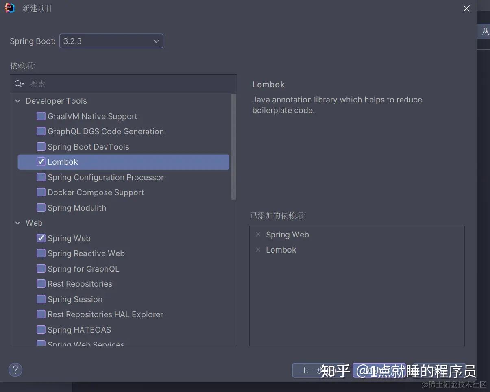
Task: Open help with the question mark button
Action: [15, 370]
